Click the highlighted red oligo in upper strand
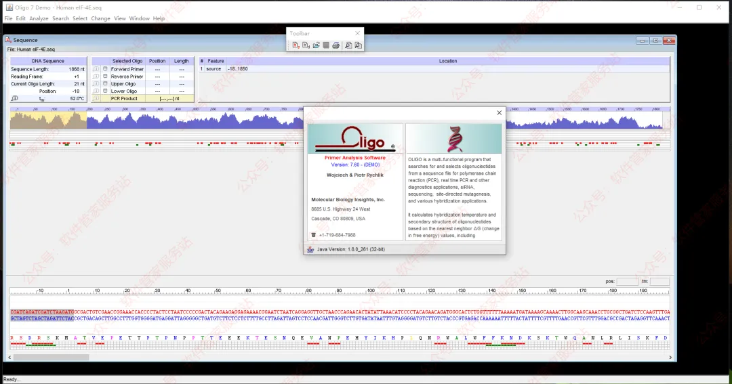Screen dimensions: 732x384 (42, 312)
